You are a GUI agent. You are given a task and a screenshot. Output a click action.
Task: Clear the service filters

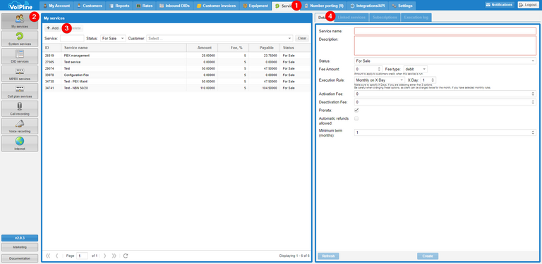(302, 38)
